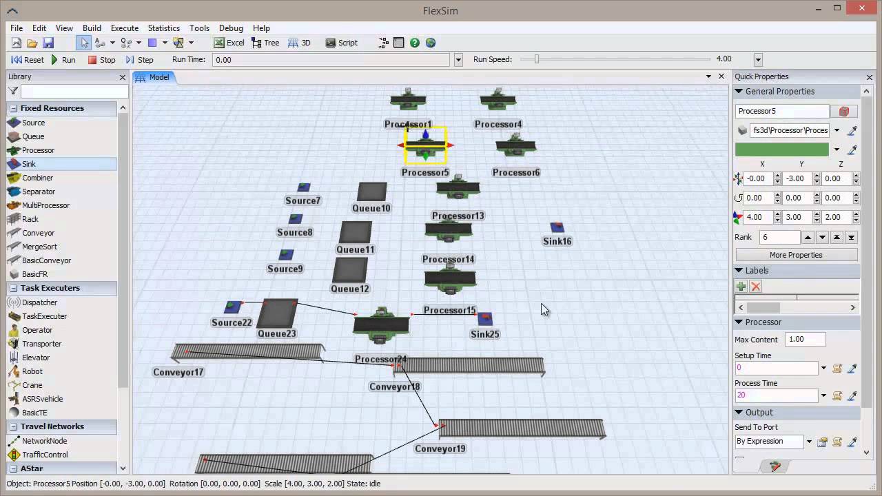Select Queue in the library
Screen dimensions: 882x496
33,136
